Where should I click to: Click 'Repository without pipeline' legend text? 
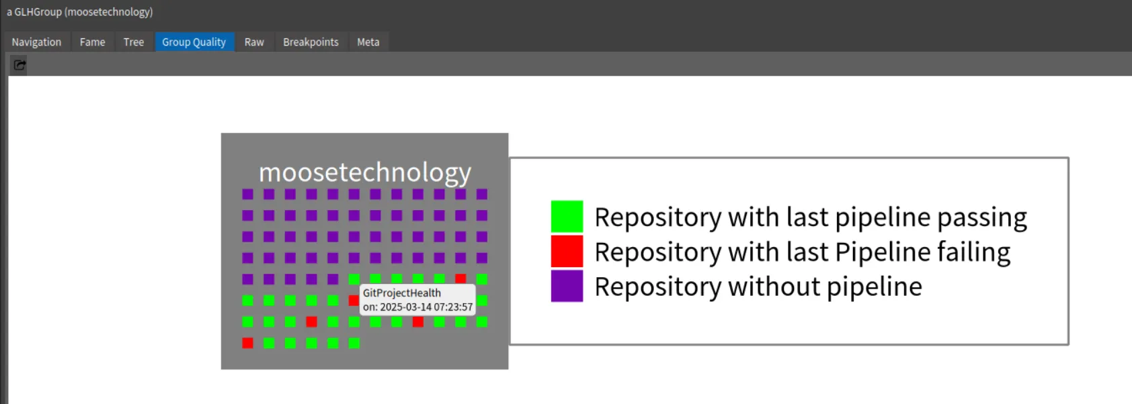(758, 287)
